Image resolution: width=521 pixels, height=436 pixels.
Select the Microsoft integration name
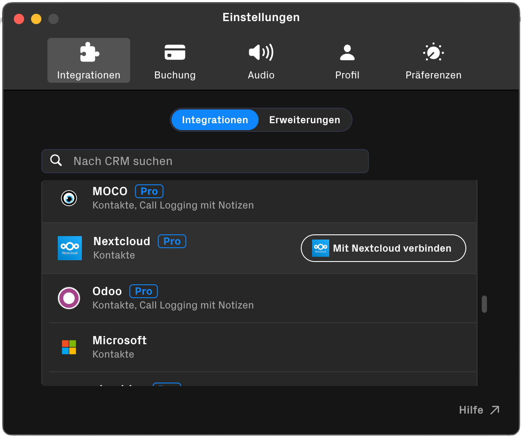(120, 340)
